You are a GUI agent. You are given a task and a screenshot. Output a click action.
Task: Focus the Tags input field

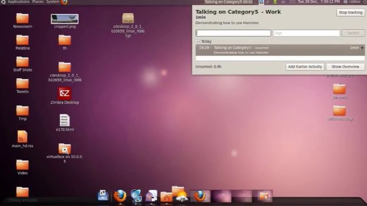(306, 33)
